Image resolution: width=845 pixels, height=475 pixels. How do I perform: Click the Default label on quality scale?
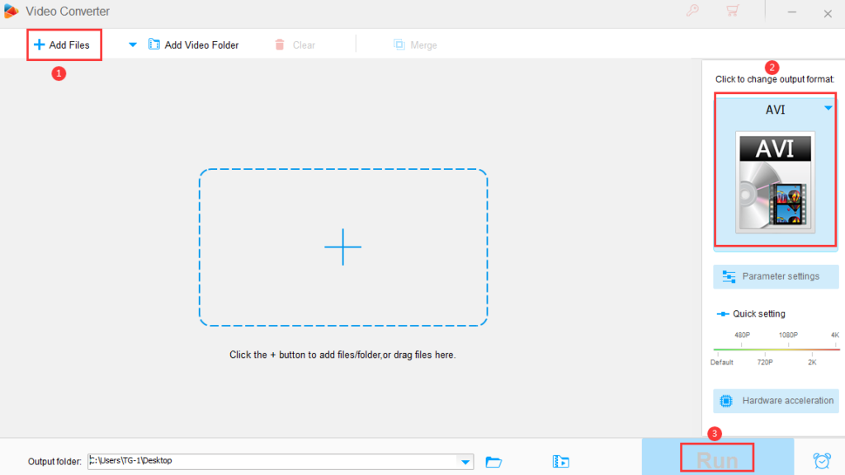721,363
